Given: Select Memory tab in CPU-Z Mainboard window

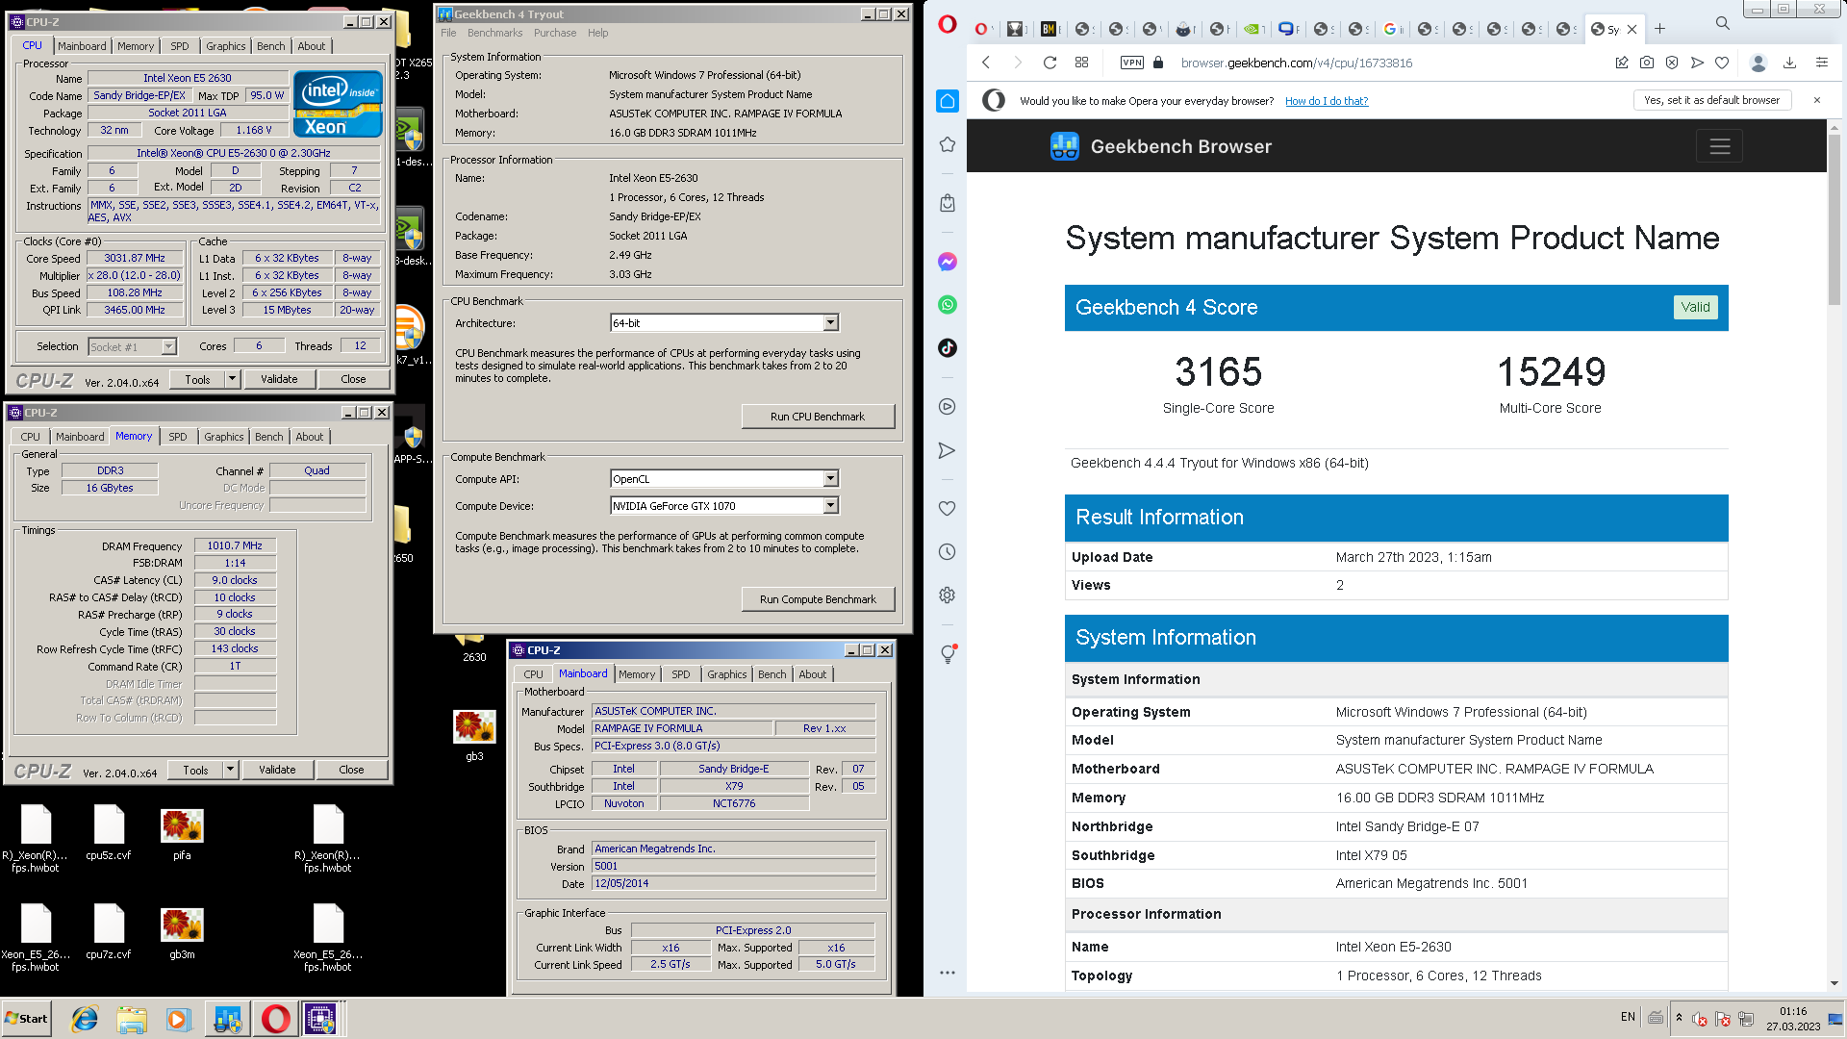Looking at the screenshot, I should pyautogui.click(x=637, y=674).
